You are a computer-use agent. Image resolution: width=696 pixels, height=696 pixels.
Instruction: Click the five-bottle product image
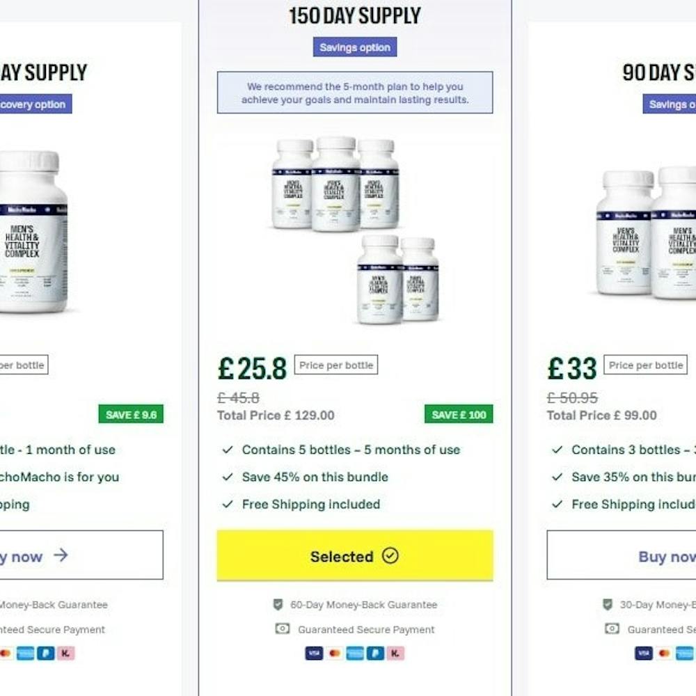click(355, 230)
